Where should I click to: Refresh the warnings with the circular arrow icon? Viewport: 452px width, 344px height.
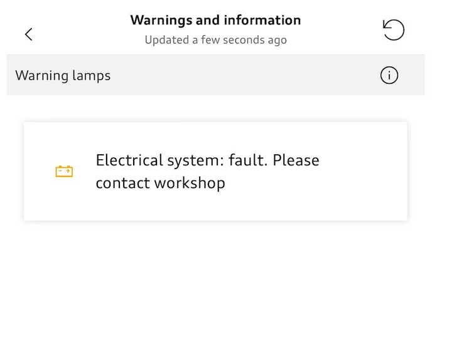tap(394, 30)
